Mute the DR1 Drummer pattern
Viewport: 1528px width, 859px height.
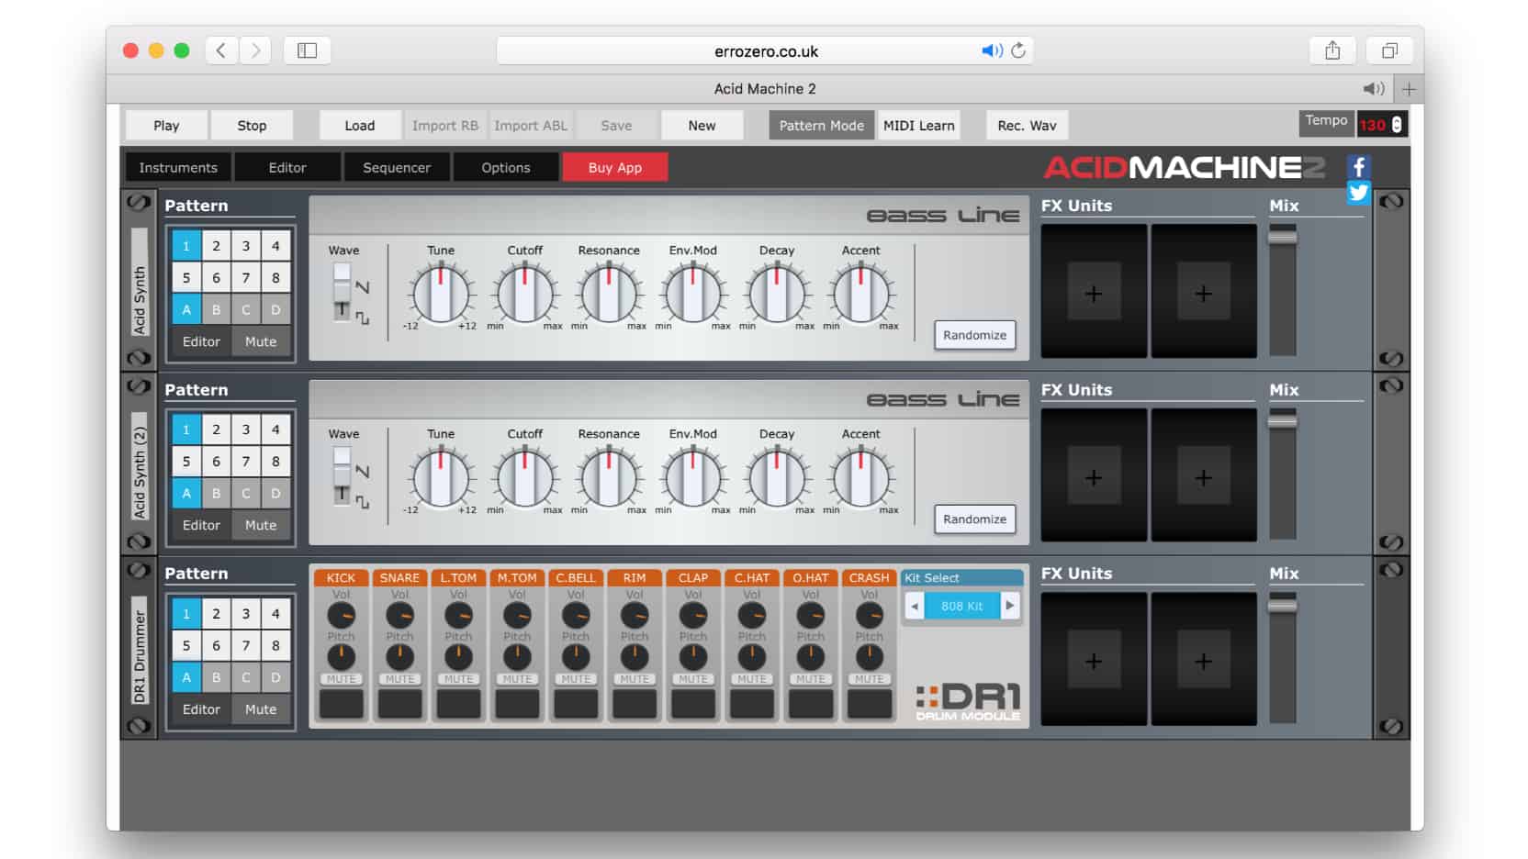click(x=261, y=709)
